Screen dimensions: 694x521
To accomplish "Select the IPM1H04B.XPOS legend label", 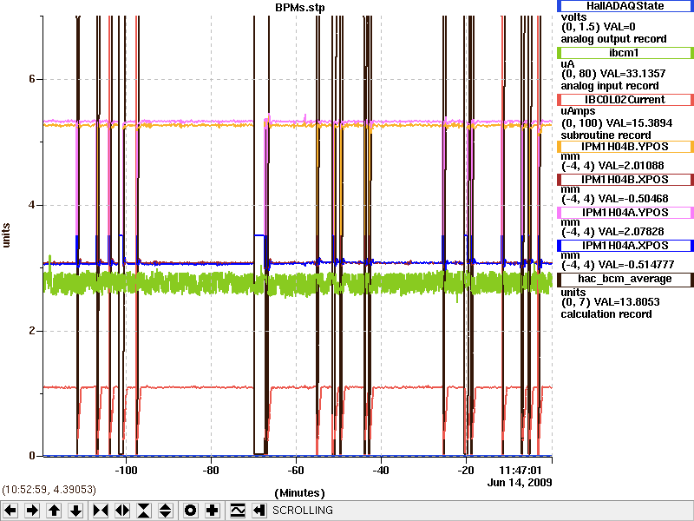I will point(625,180).
